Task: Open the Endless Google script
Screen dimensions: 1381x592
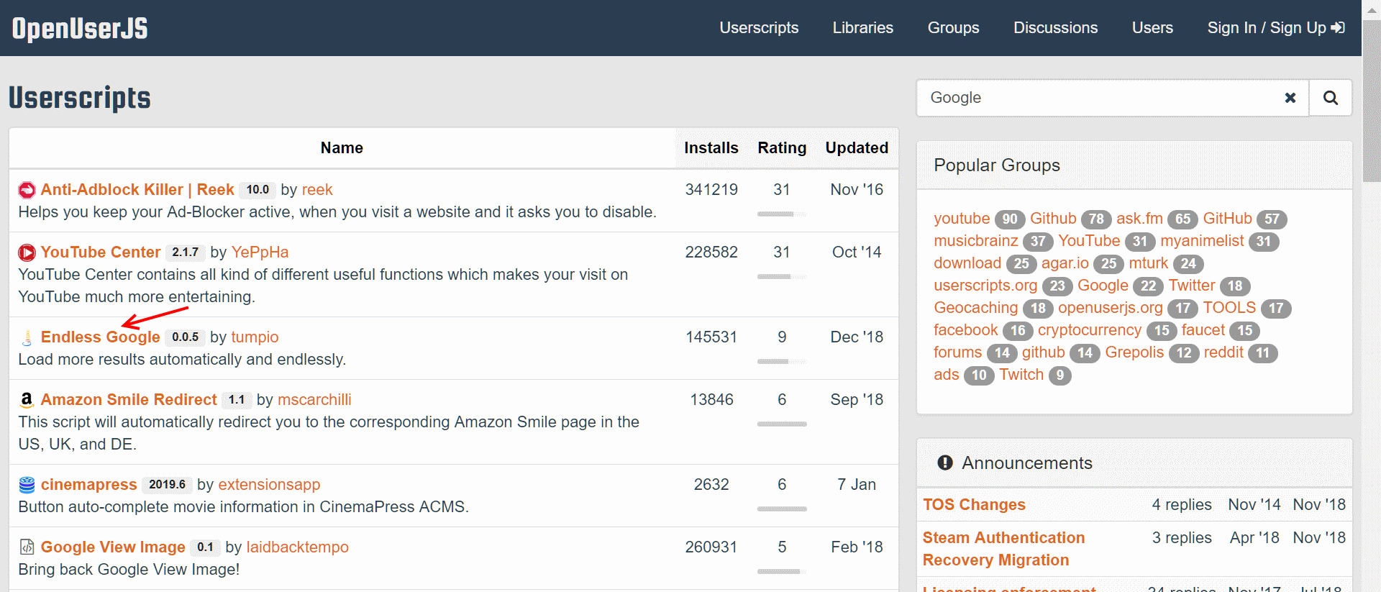Action: click(101, 337)
